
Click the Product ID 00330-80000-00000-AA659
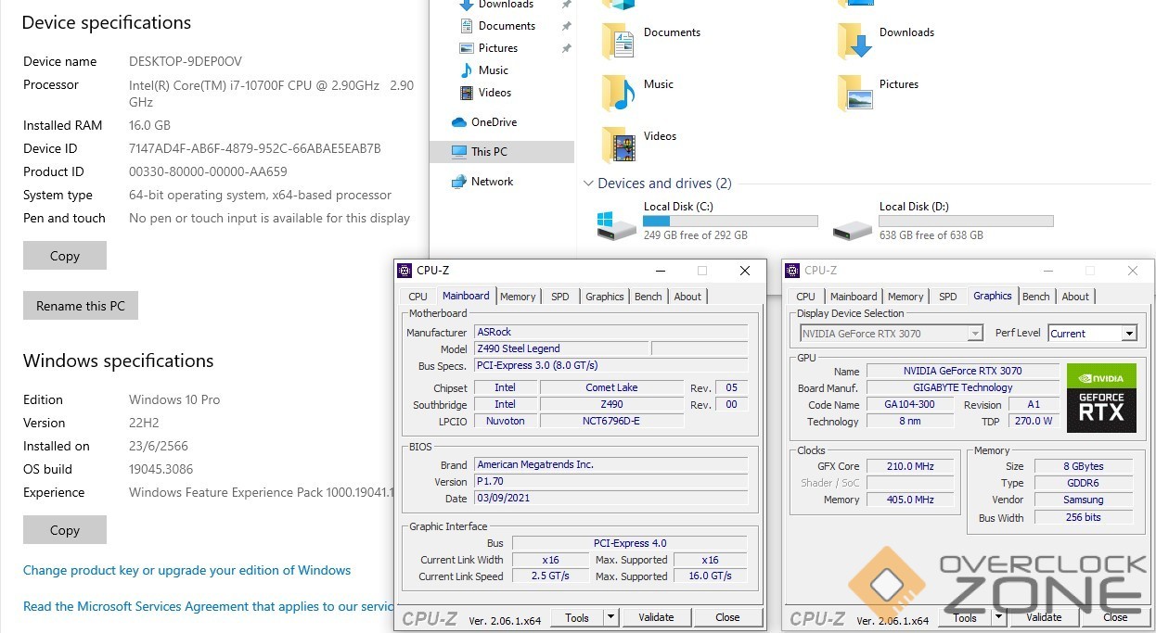[x=208, y=171]
